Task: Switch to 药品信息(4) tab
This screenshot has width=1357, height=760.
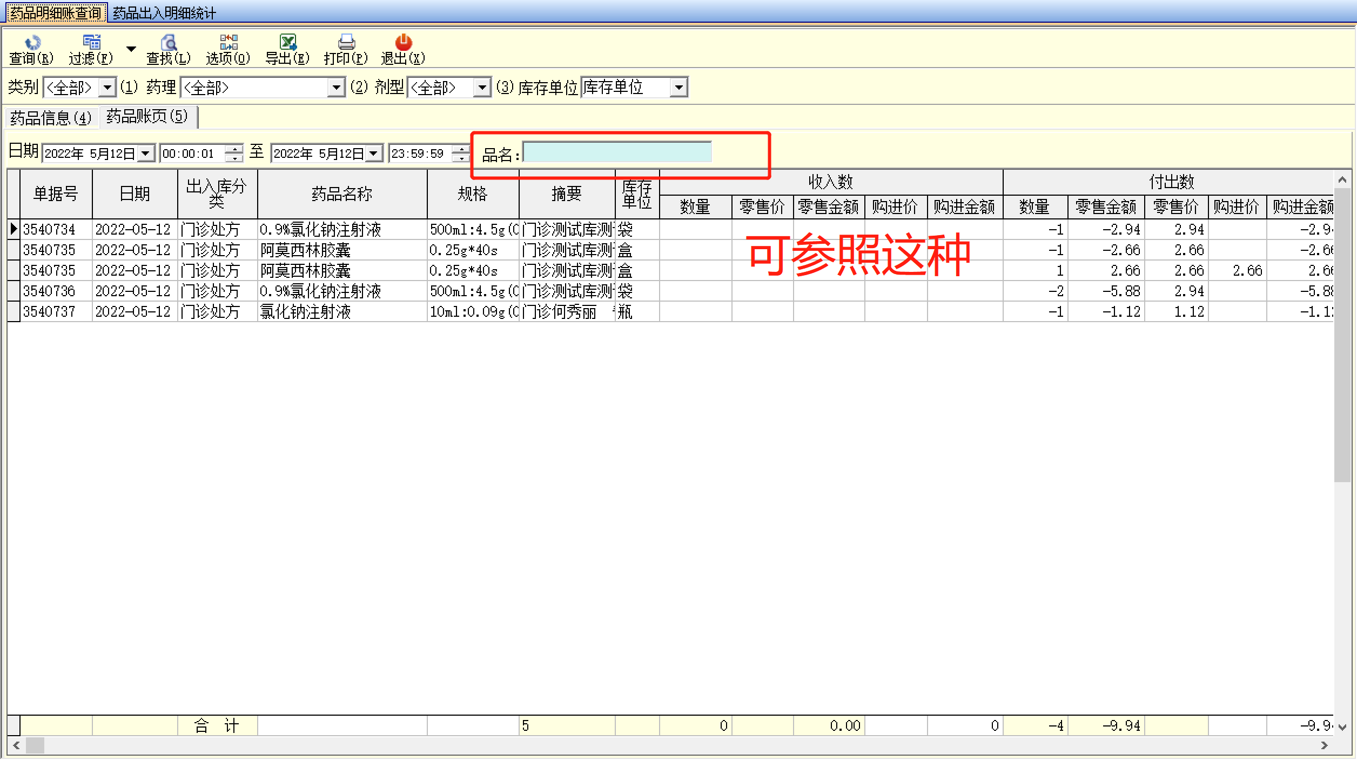Action: (x=51, y=118)
